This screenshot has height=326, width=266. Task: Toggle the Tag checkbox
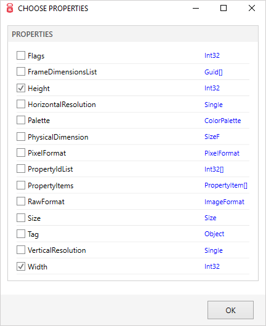tap(21, 234)
